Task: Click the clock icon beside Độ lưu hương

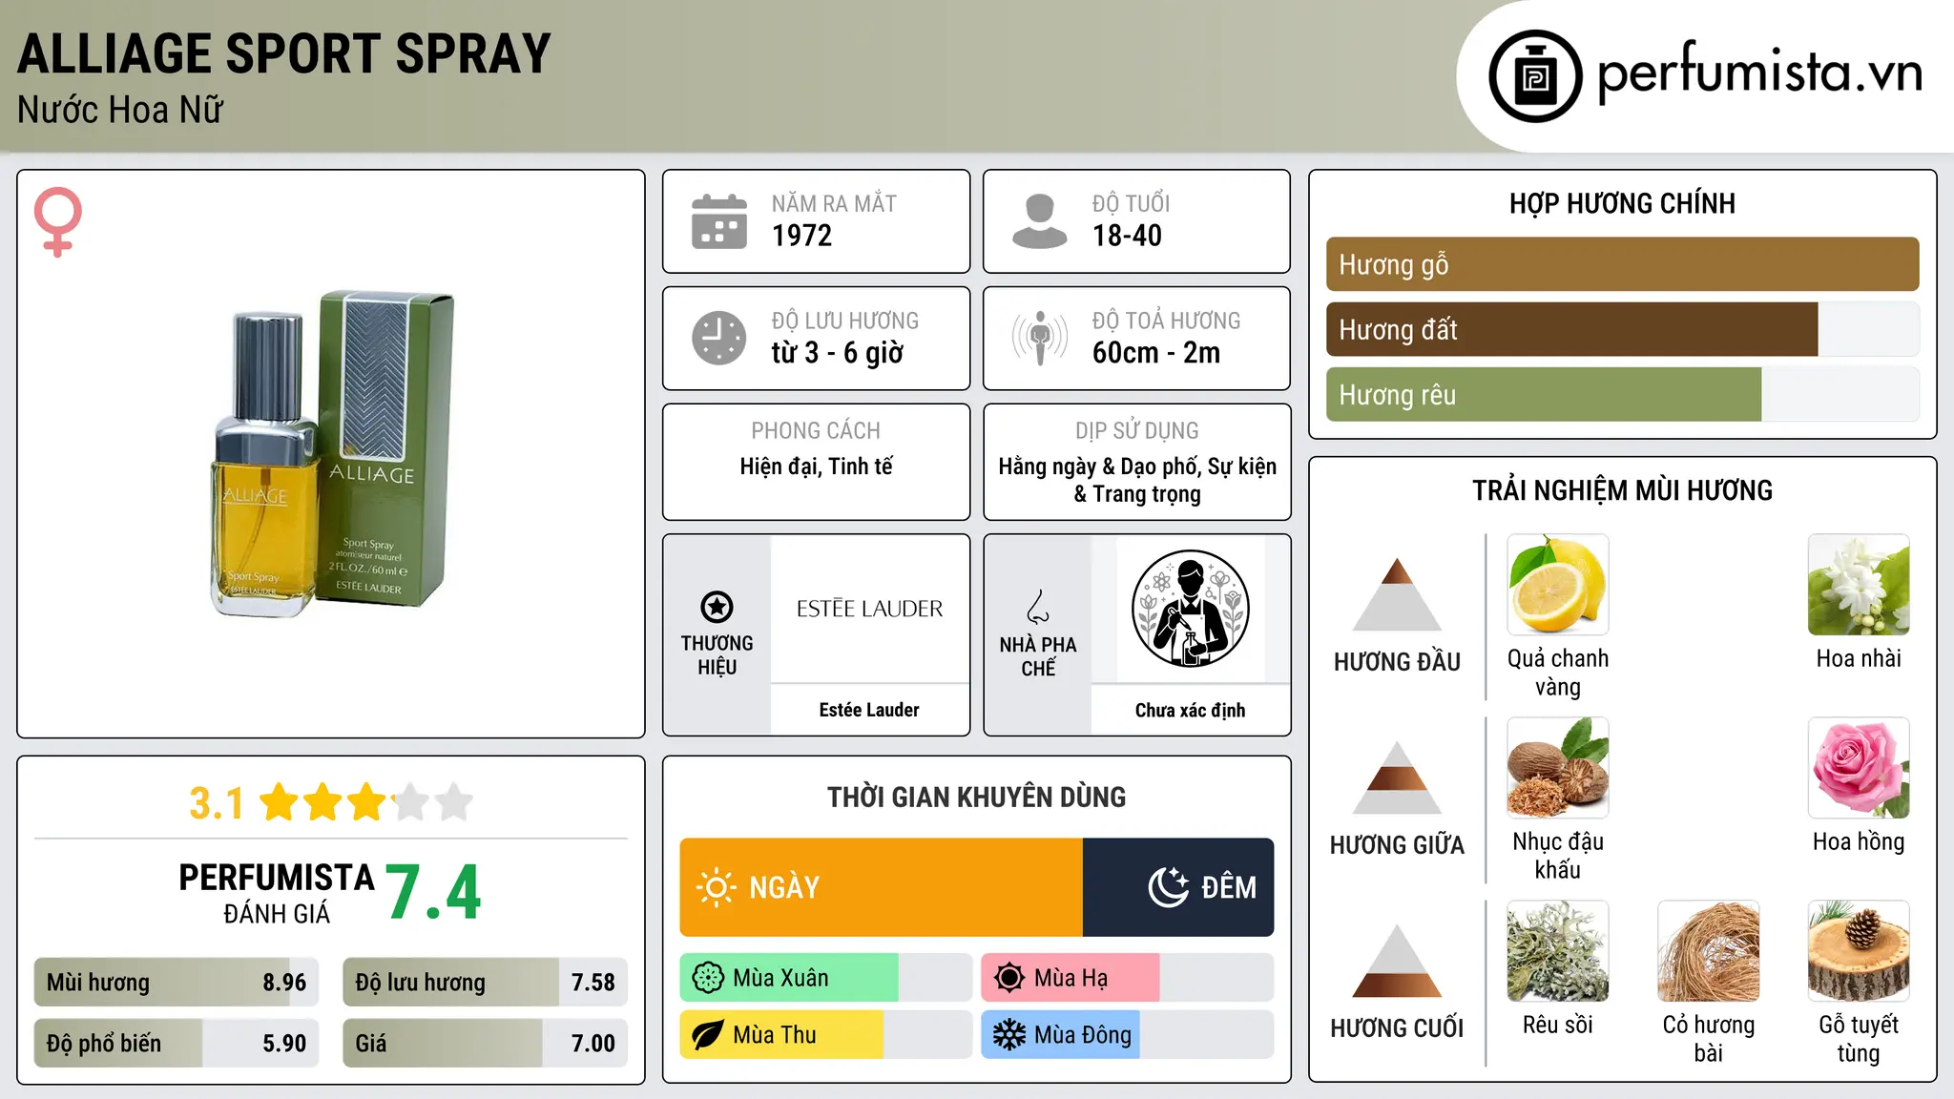Action: 719,338
